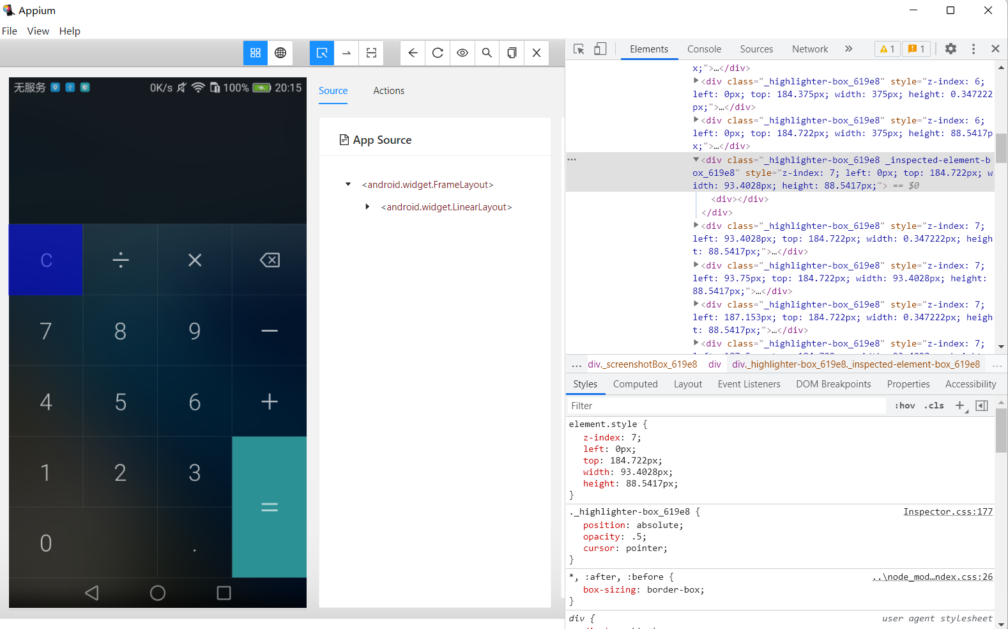Collapse the selected inspected-element div node

pyautogui.click(x=696, y=160)
